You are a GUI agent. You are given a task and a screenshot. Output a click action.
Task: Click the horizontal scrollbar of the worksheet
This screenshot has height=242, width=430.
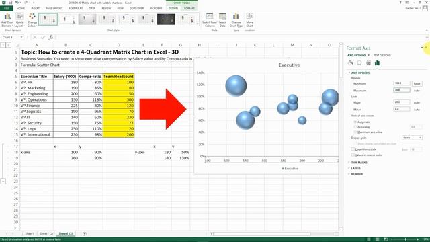click(x=261, y=234)
